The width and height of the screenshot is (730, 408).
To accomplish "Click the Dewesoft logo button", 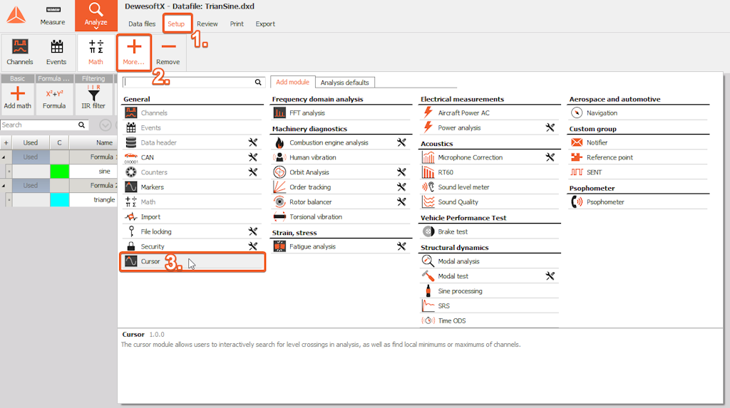I will tap(16, 16).
